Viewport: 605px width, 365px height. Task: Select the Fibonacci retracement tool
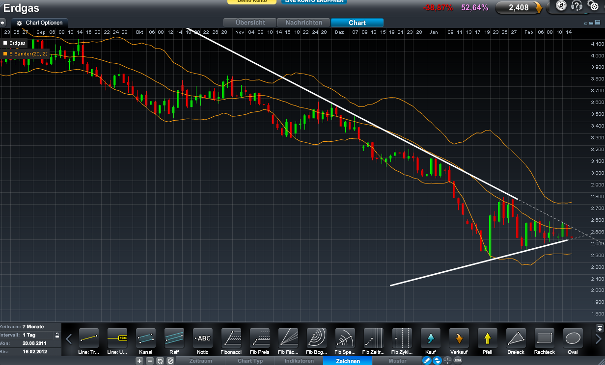click(231, 341)
